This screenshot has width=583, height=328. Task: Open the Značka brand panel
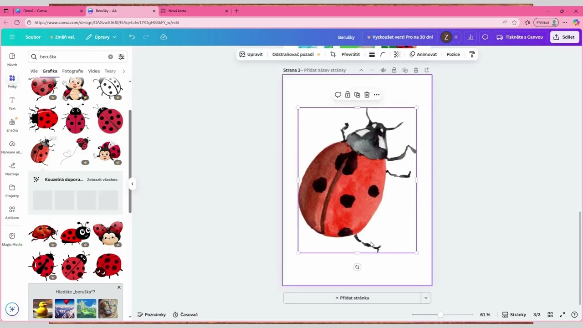click(12, 125)
